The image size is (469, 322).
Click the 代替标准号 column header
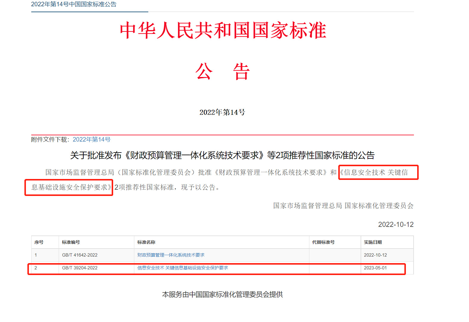[335, 242]
